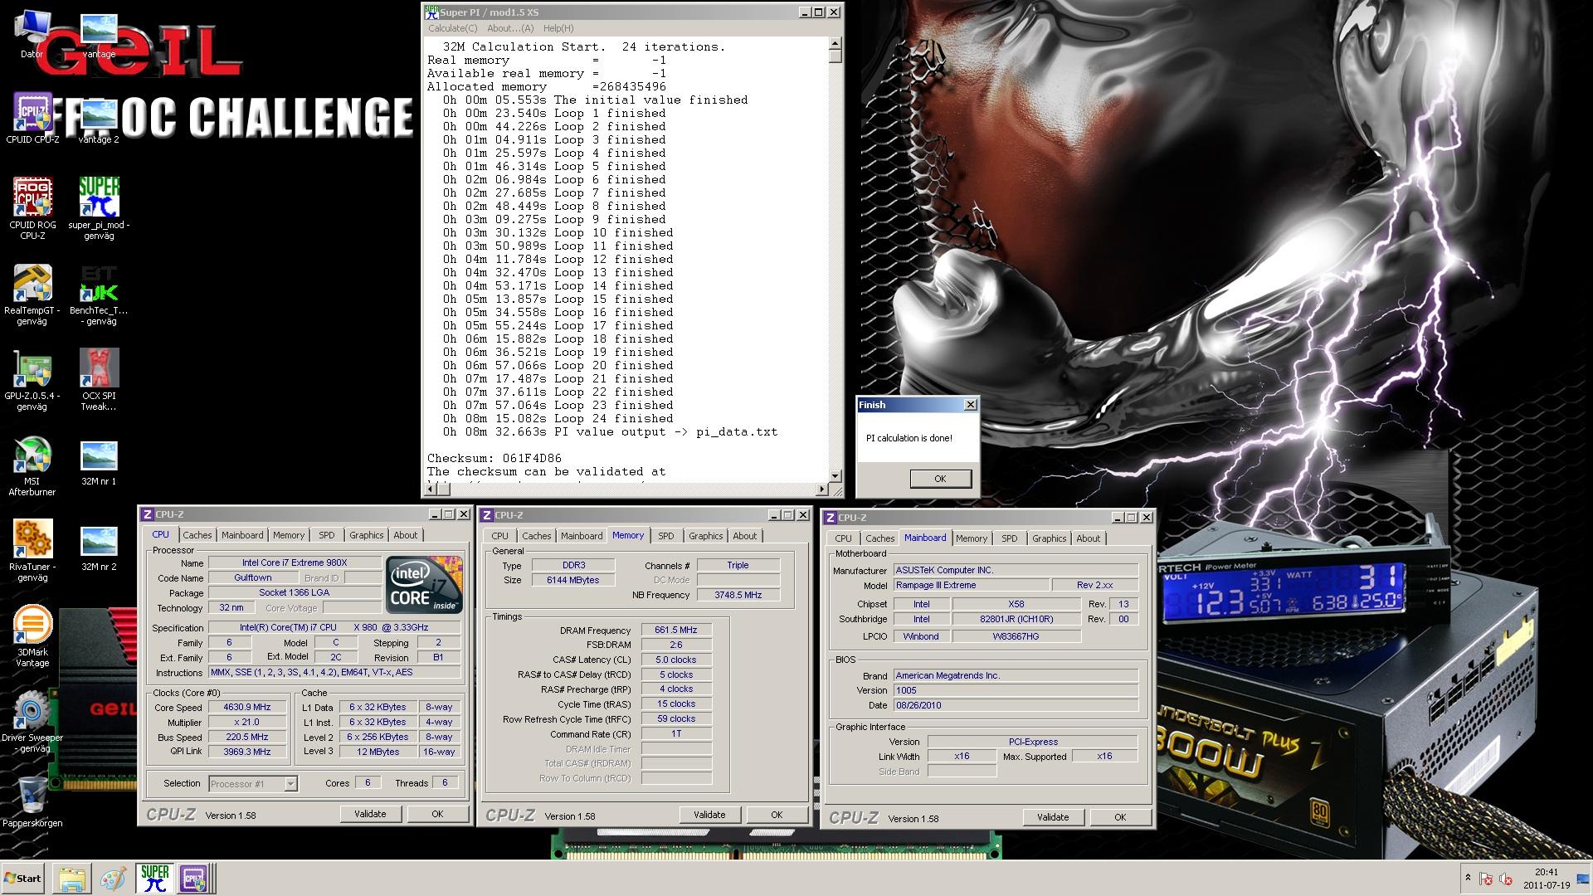
Task: Click the Core Speed value 4630.9 MHz
Action: click(247, 707)
